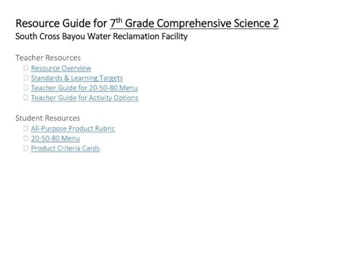Check the box beside Standards & Learning Targets
The image size is (342, 263).
(26, 78)
